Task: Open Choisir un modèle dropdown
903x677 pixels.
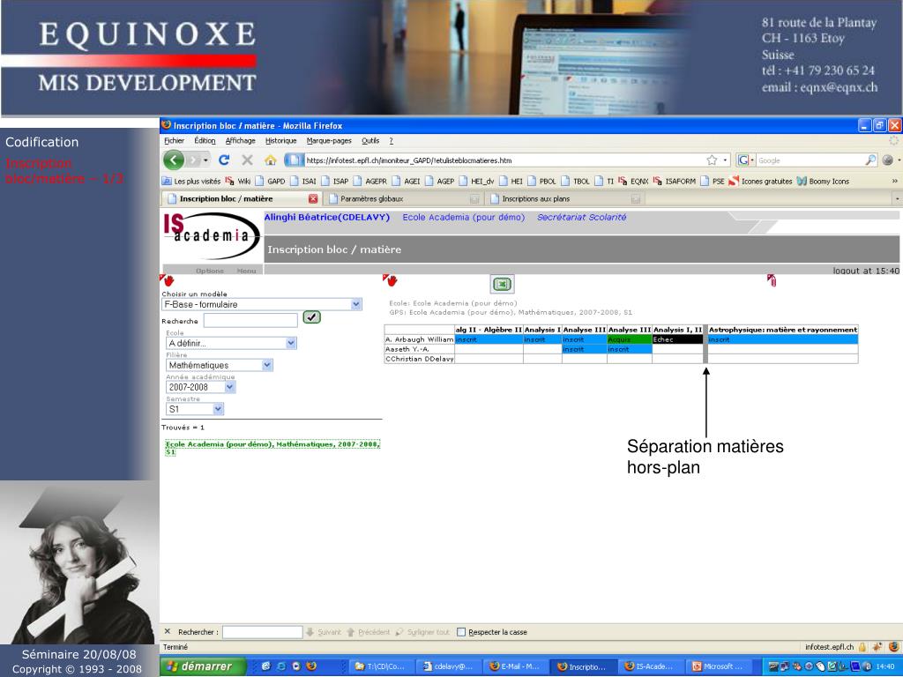Action: coord(356,304)
